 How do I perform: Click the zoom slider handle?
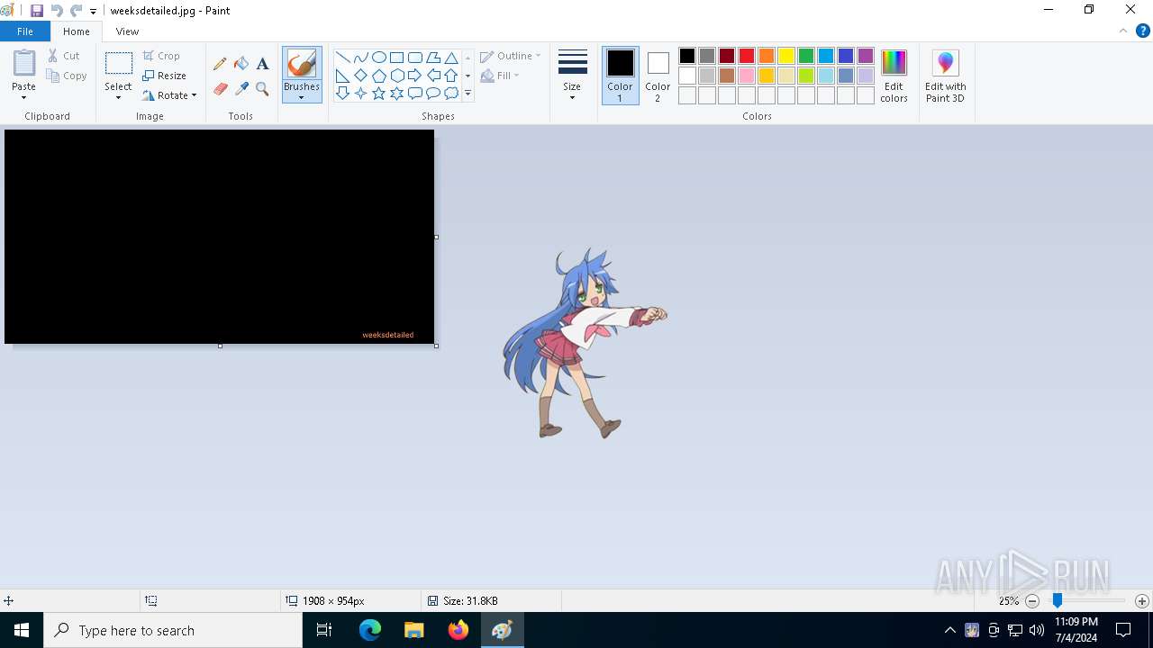click(x=1058, y=600)
